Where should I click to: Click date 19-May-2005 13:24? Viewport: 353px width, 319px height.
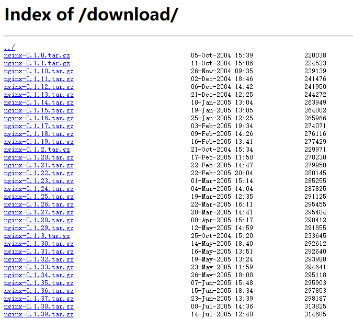click(222, 259)
